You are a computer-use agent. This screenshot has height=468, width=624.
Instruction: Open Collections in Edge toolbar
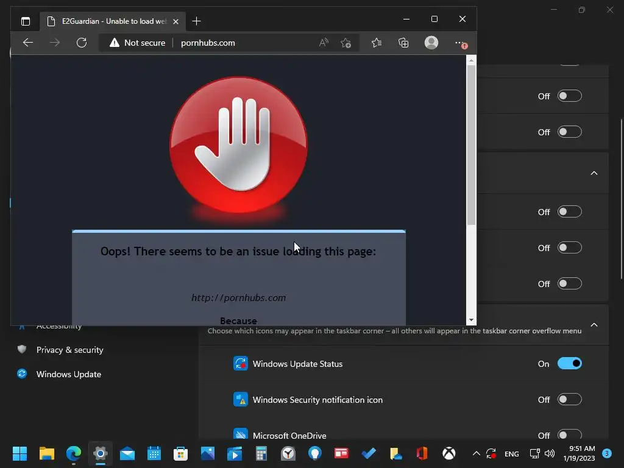[403, 43]
